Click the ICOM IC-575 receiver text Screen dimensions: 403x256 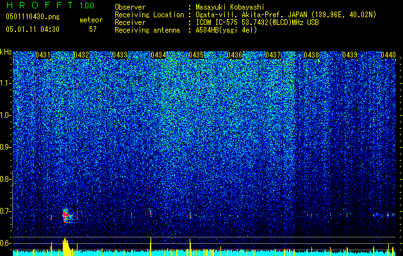pos(257,22)
